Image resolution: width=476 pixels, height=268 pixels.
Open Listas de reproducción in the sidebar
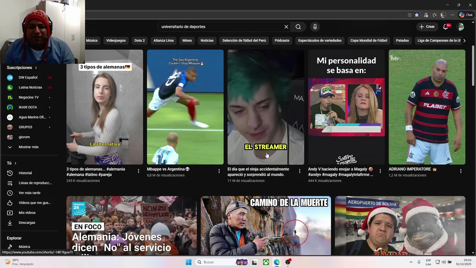pos(29,183)
